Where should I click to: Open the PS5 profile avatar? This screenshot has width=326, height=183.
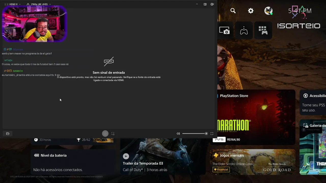tap(268, 11)
